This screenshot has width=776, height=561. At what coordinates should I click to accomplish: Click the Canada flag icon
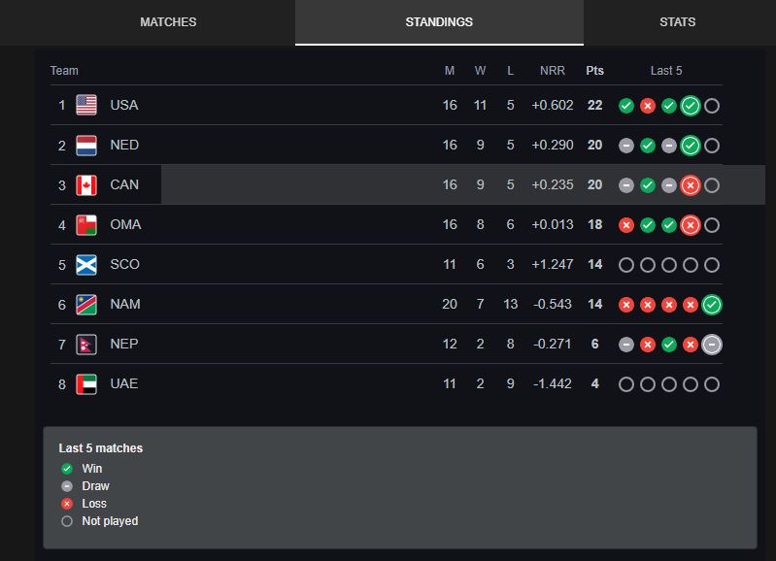pyautogui.click(x=86, y=184)
